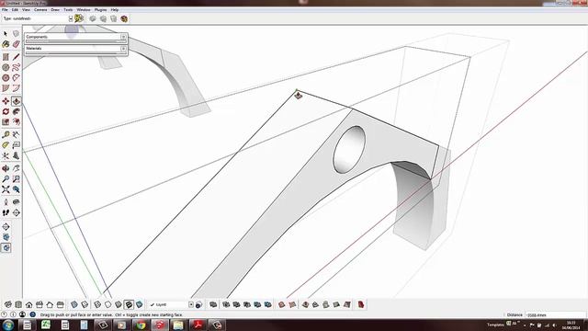Pick the Protractor tool
Viewport: 588px width, 331px height.
pyautogui.click(x=6, y=145)
